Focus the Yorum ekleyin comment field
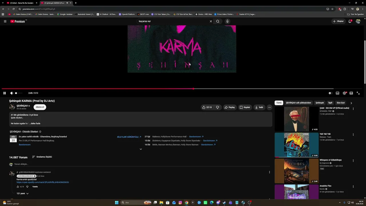The width and height of the screenshot is (366, 206). click(142, 164)
